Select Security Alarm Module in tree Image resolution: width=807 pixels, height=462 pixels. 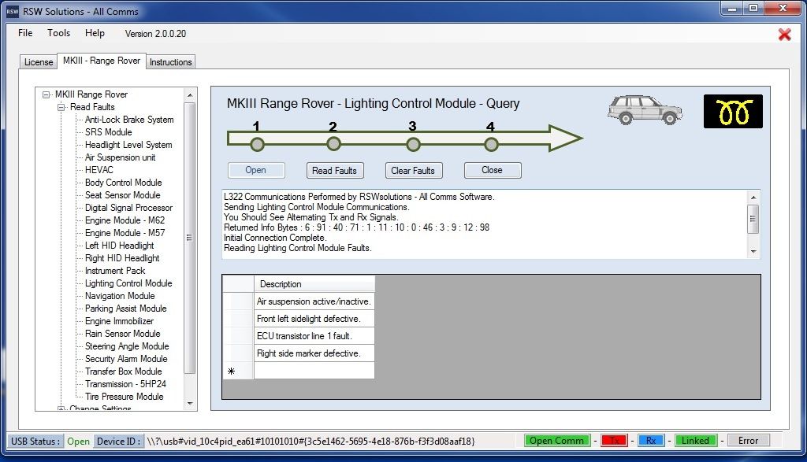click(126, 359)
